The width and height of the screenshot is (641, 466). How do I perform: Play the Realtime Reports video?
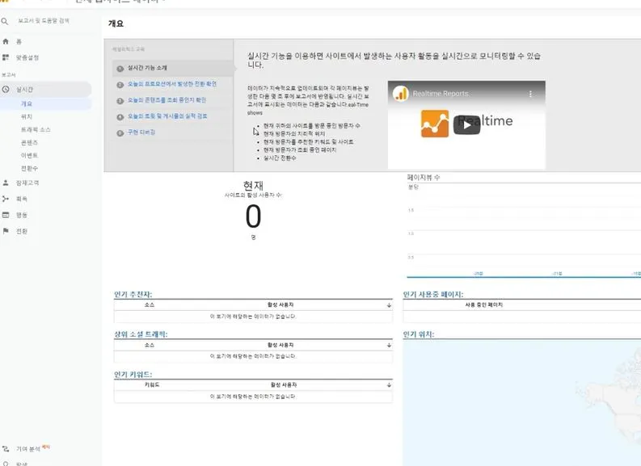pyautogui.click(x=466, y=125)
